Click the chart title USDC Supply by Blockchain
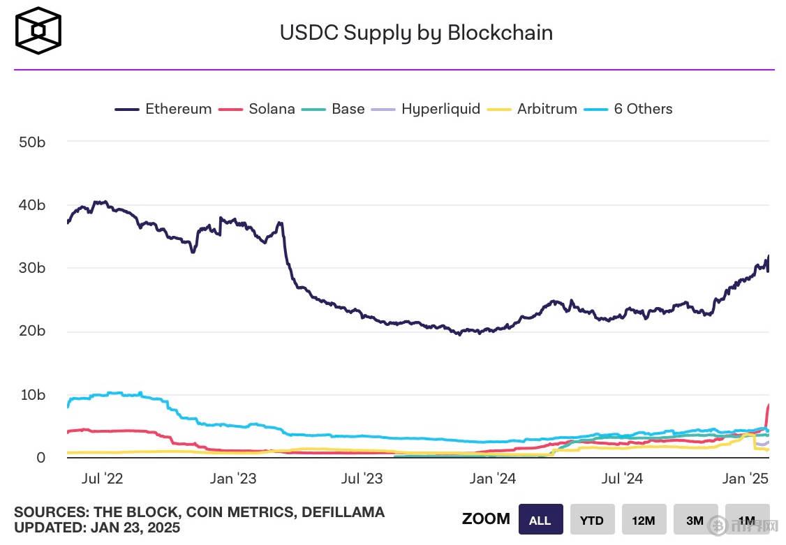 [416, 33]
